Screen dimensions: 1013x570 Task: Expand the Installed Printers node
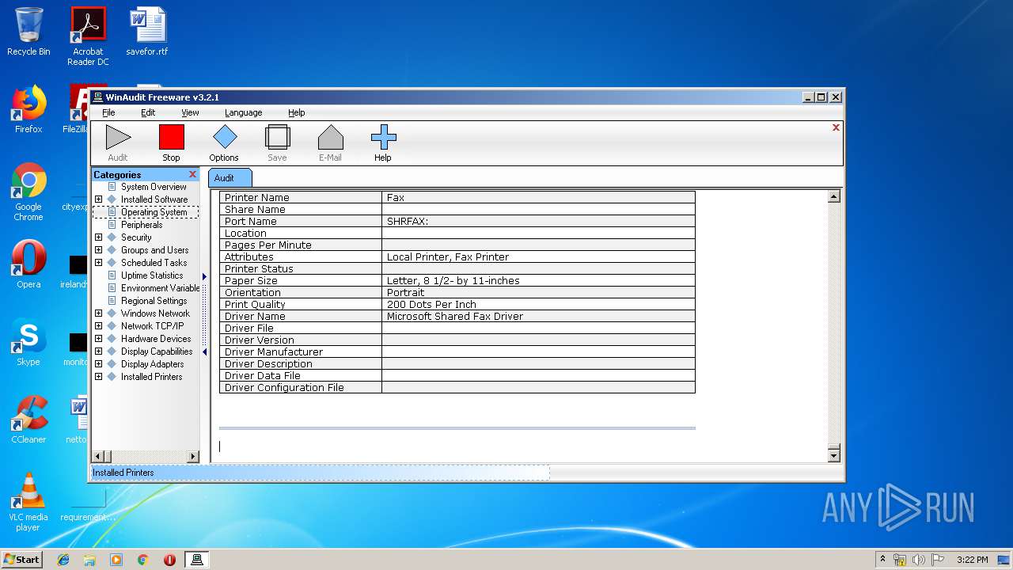tap(98, 377)
